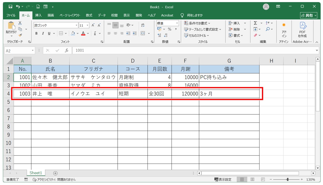Click the Comma Style icon
The height and width of the screenshot is (185, 323).
click(x=176, y=29)
